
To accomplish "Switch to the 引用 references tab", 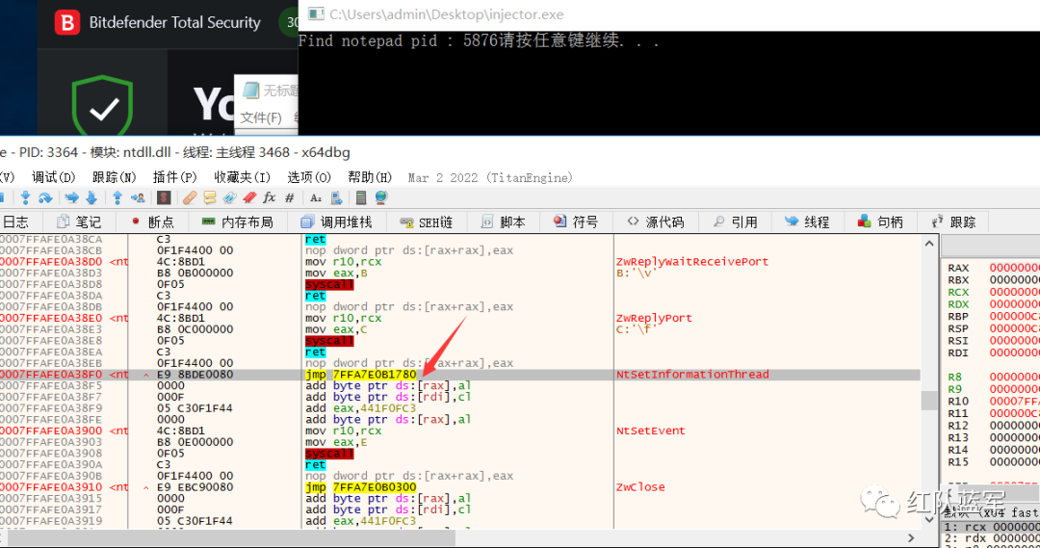I will (735, 222).
